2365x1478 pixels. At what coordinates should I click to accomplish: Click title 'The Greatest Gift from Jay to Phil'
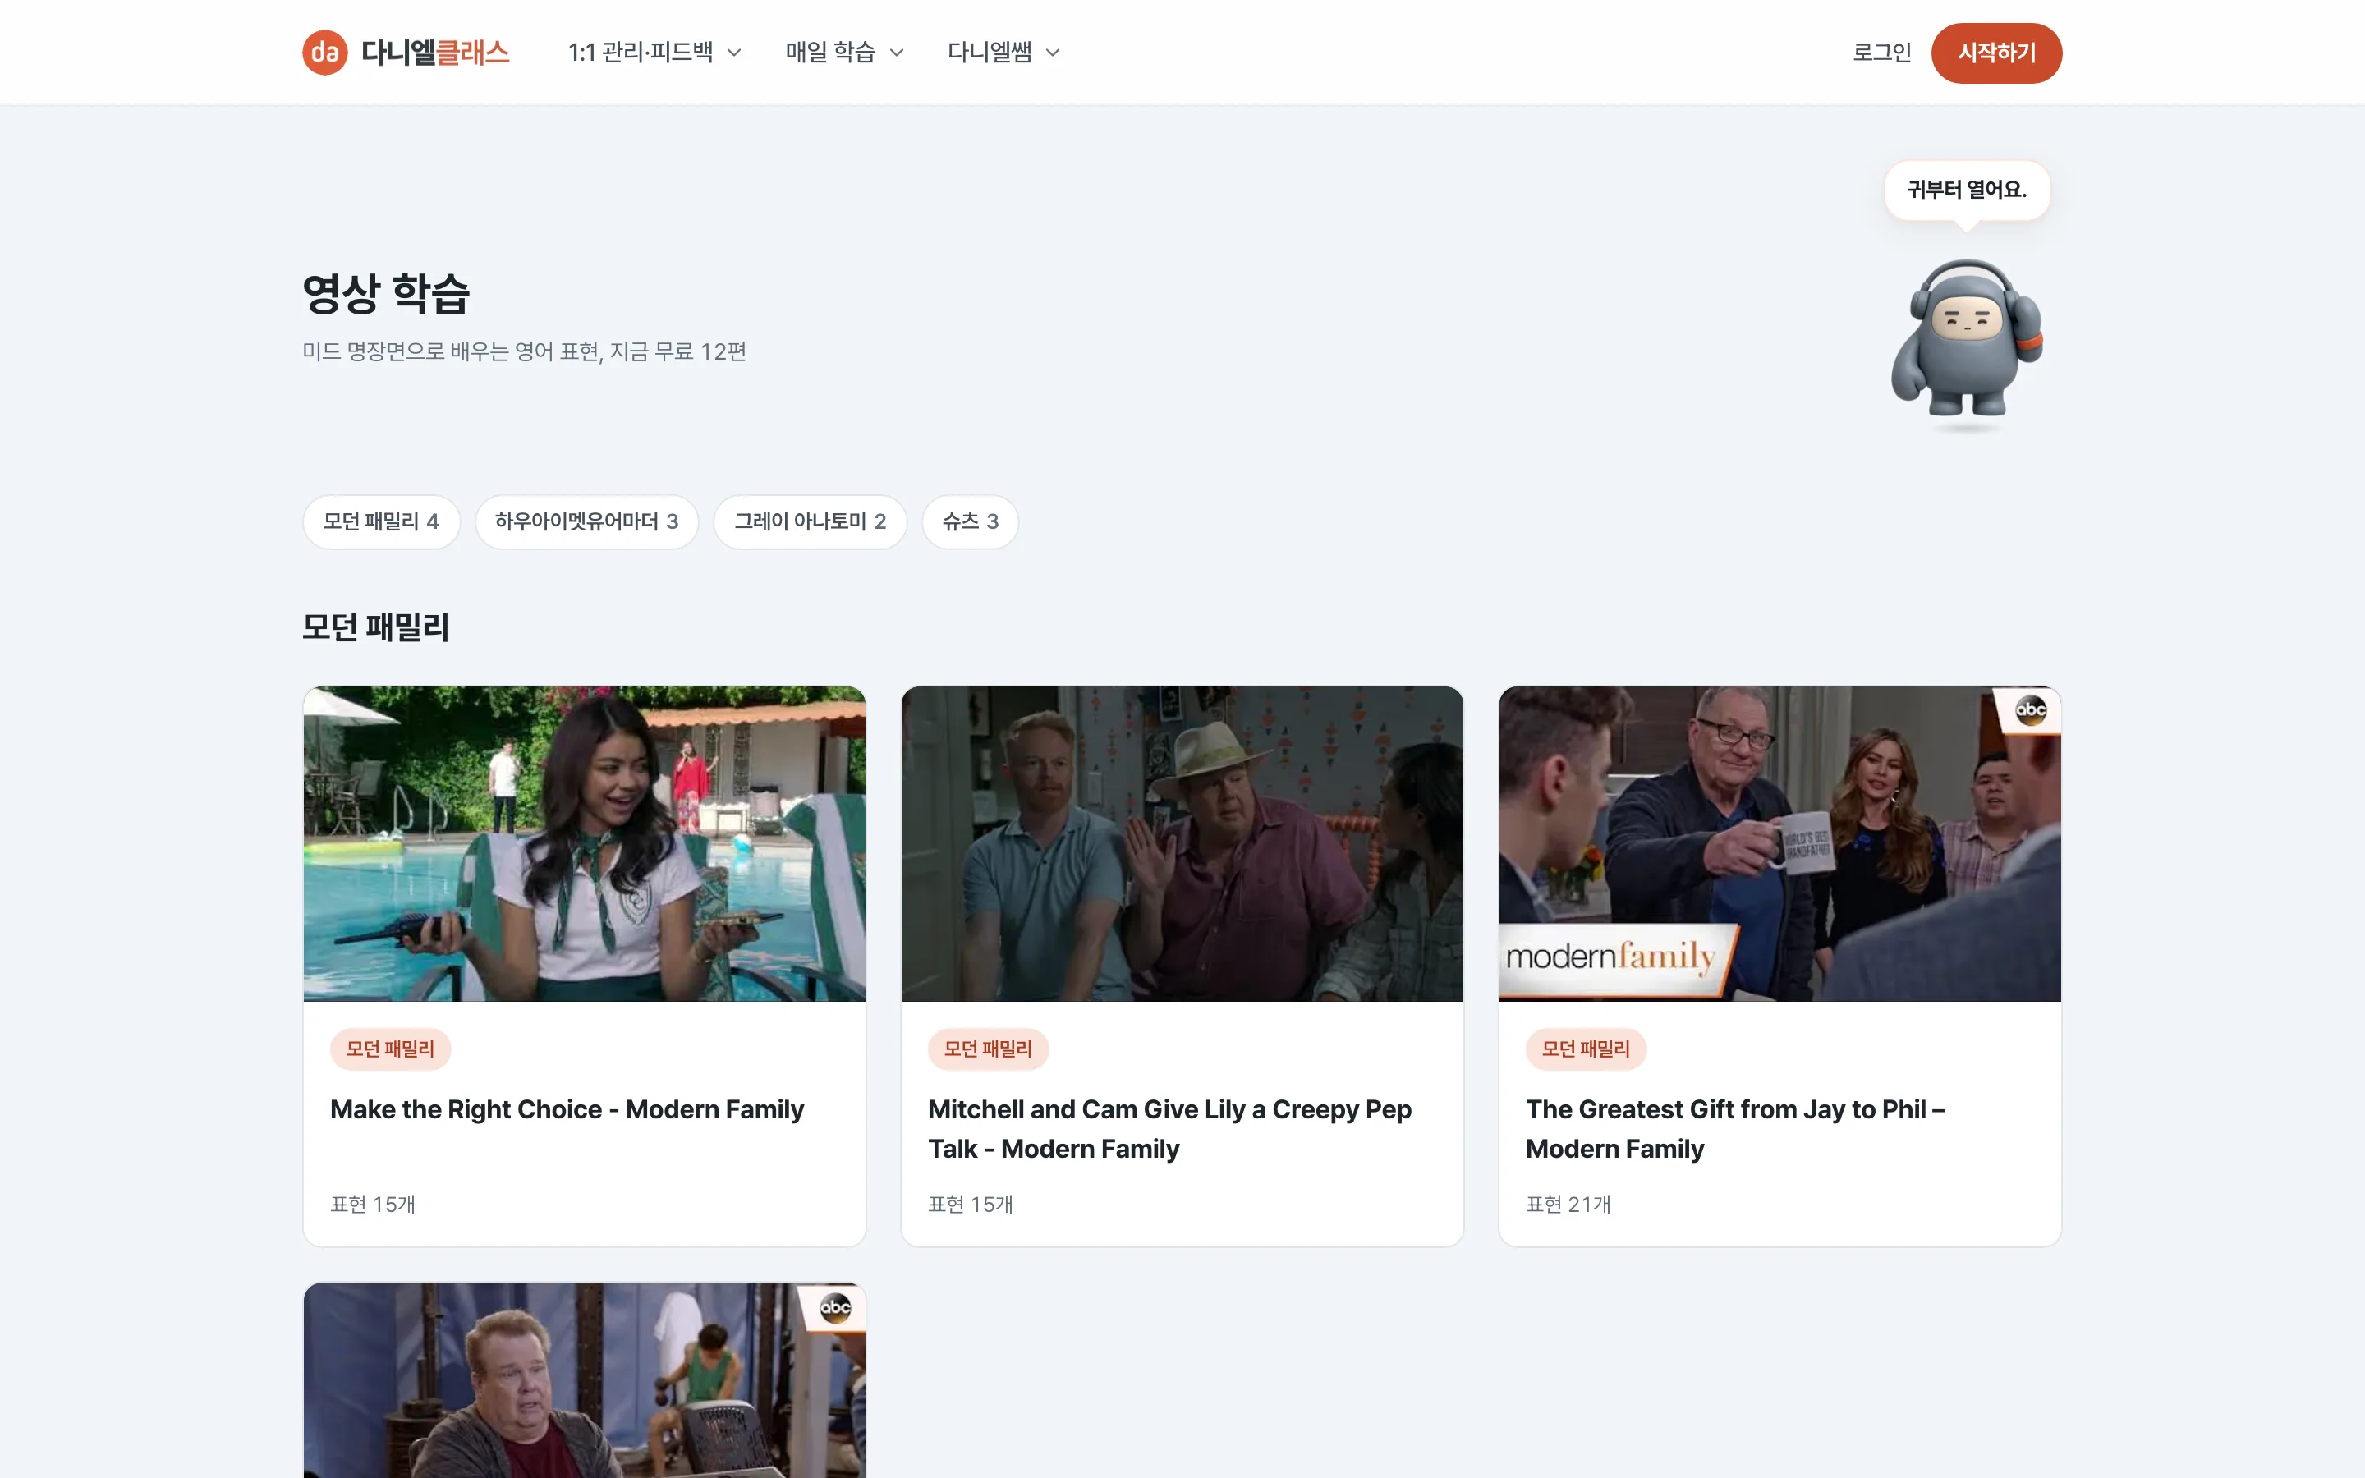(1736, 1129)
